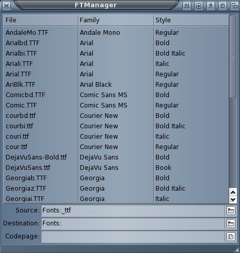Select the Comicbd.TTF file entry
Viewport: 240px width, 253px height.
(25, 95)
